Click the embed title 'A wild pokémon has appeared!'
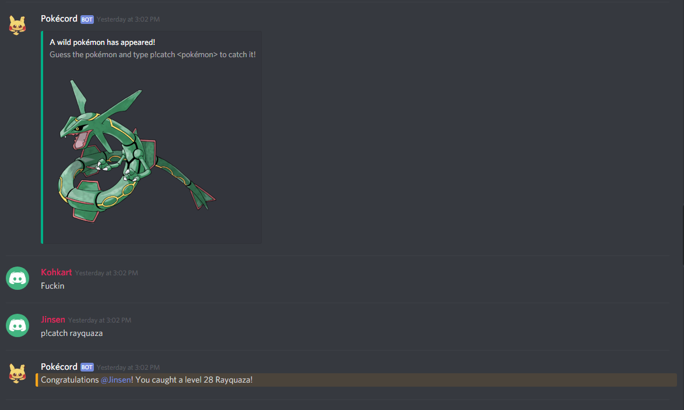Screen dimensions: 684x410 [x=102, y=43]
